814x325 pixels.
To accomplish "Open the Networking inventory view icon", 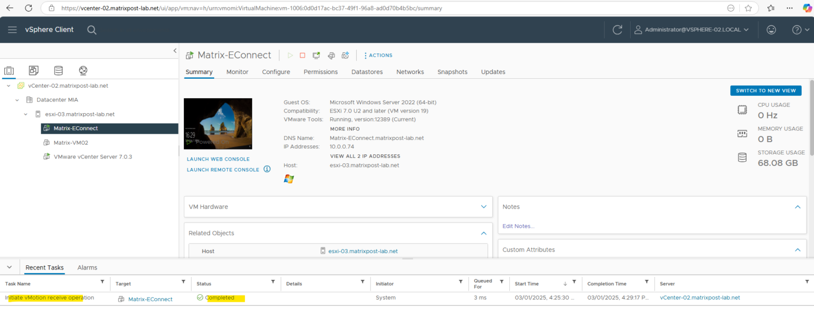I will coord(83,70).
